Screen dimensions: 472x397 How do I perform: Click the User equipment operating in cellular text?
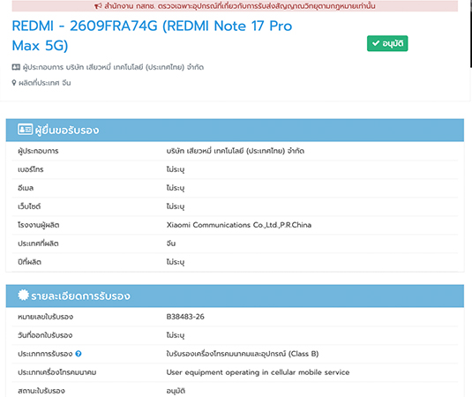point(258,372)
